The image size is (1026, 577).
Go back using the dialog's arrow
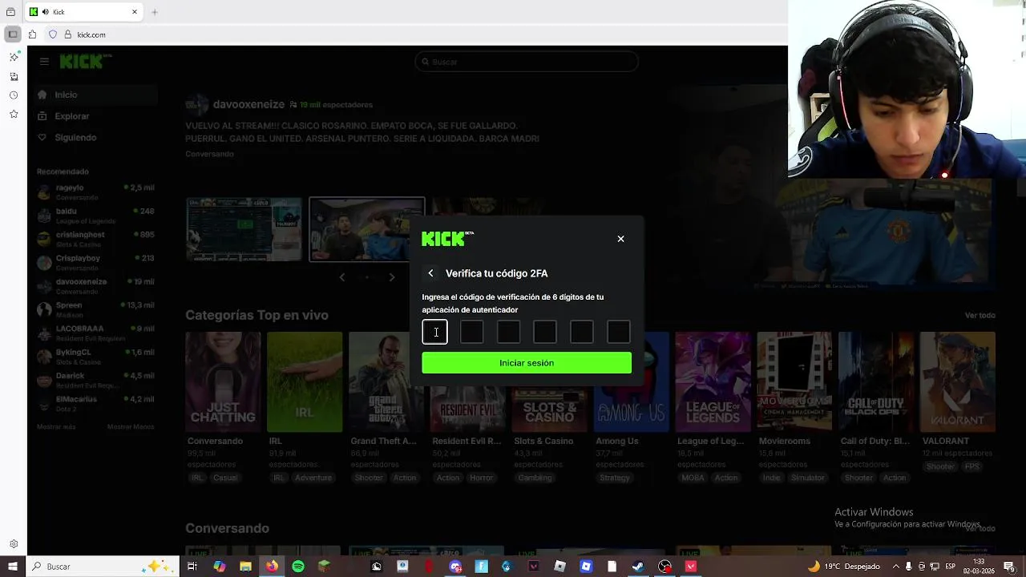430,273
